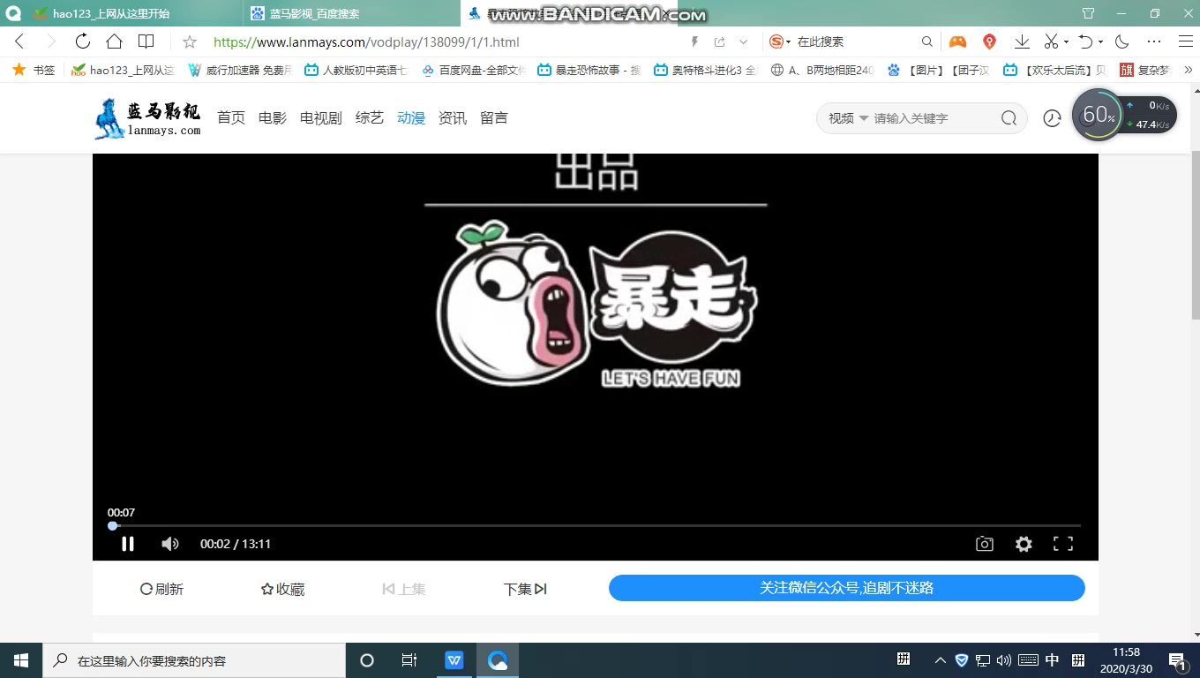Click the address bar URL
The width and height of the screenshot is (1200, 678).
[x=366, y=41]
